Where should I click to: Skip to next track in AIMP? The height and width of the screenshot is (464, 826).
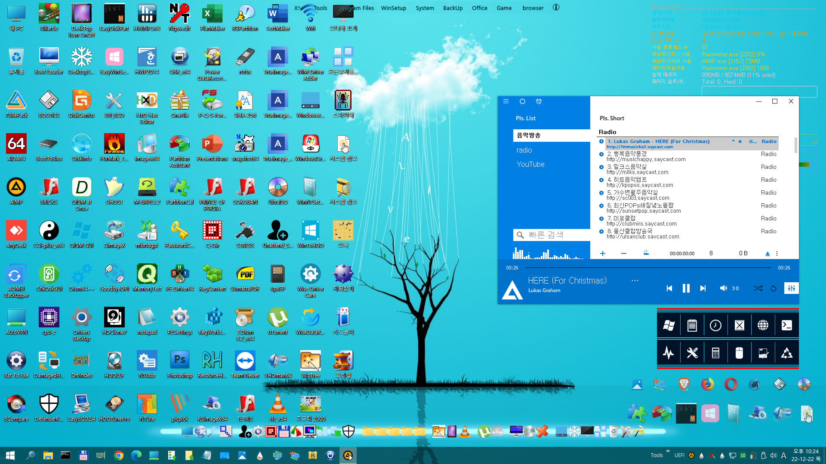pos(703,288)
